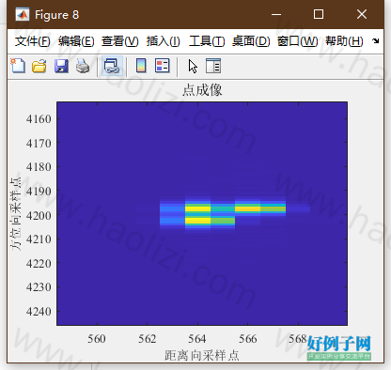This screenshot has height=370, width=391.
Task: Click the x-axis tick label 560
Action: point(97,339)
